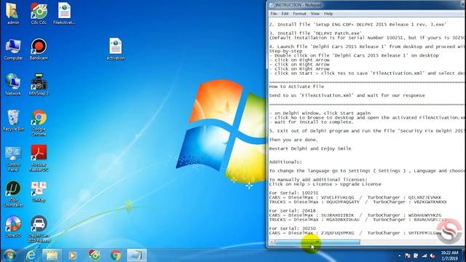
Task: Select the IObit Uninstaller desktop shortcut
Action: 13,194
